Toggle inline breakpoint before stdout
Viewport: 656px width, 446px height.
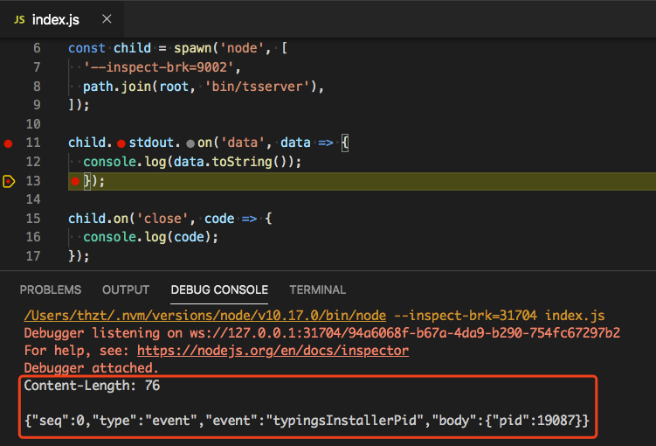pos(121,143)
